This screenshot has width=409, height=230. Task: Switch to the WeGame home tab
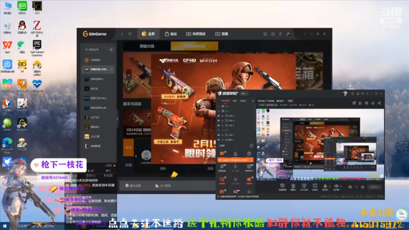148,34
